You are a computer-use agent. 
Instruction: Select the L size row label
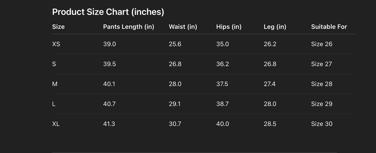pyautogui.click(x=54, y=104)
